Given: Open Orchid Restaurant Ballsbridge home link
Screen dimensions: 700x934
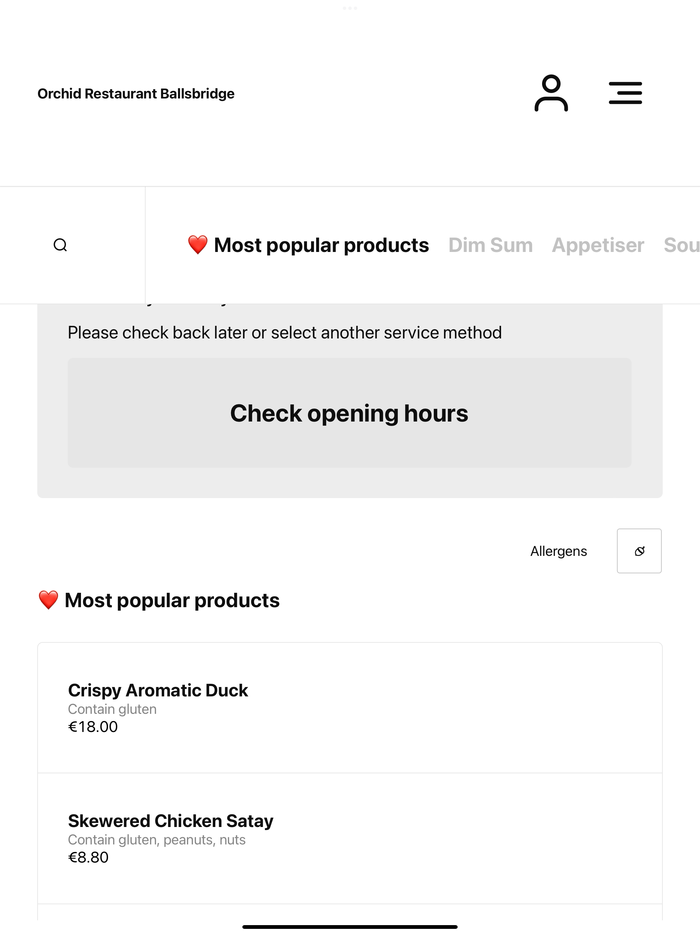Looking at the screenshot, I should (136, 93).
